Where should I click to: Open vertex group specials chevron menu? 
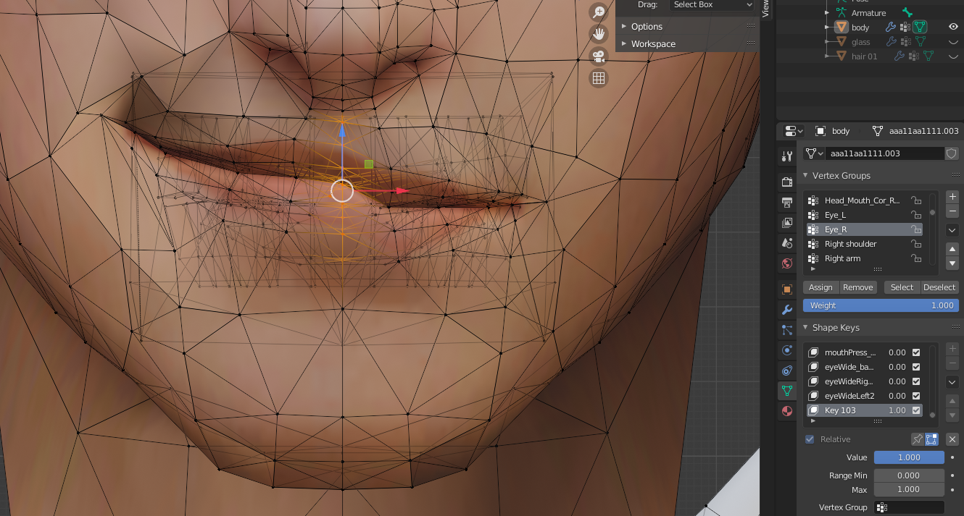953,230
